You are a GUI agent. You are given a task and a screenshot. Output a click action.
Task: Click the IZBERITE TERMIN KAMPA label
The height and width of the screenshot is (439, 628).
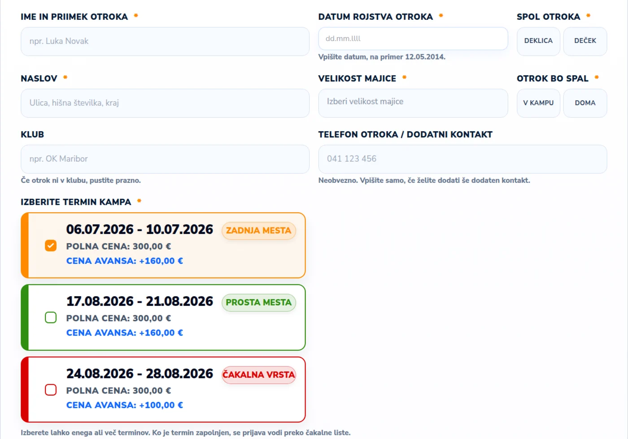click(76, 202)
